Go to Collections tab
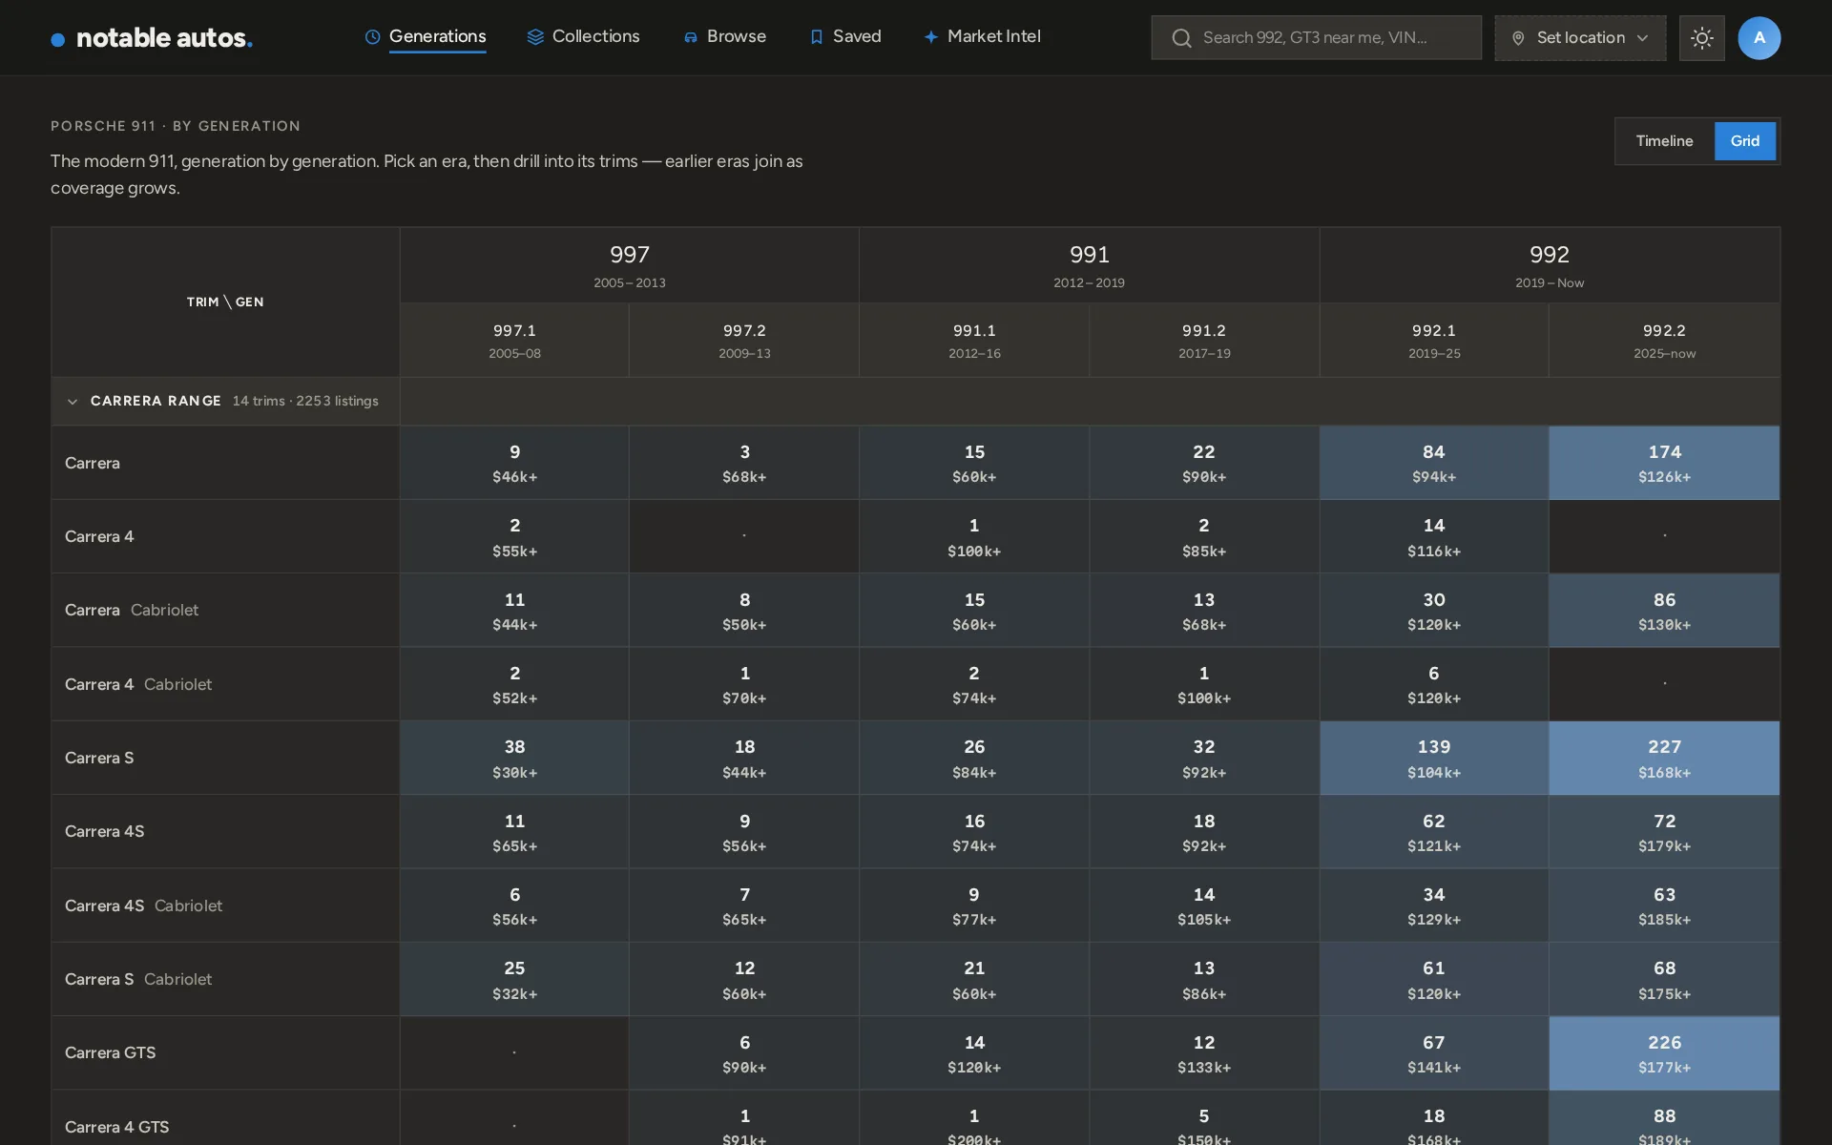The height and width of the screenshot is (1145, 1832). [x=583, y=37]
